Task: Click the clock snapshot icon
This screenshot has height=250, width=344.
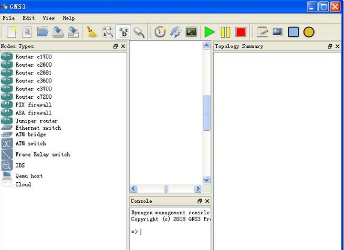Action: (160, 32)
